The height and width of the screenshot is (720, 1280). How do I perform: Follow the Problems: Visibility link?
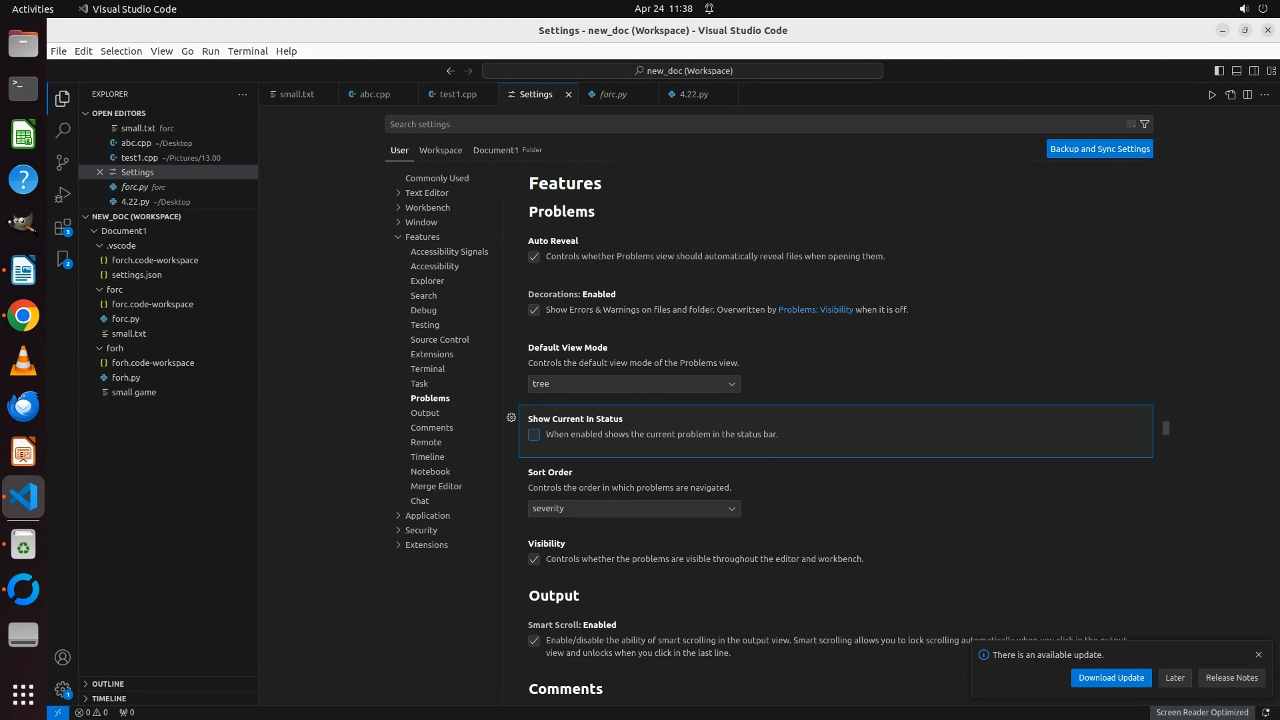point(815,309)
